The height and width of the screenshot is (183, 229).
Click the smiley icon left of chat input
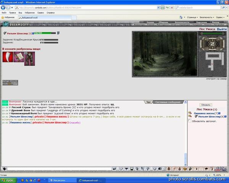coord(4,169)
